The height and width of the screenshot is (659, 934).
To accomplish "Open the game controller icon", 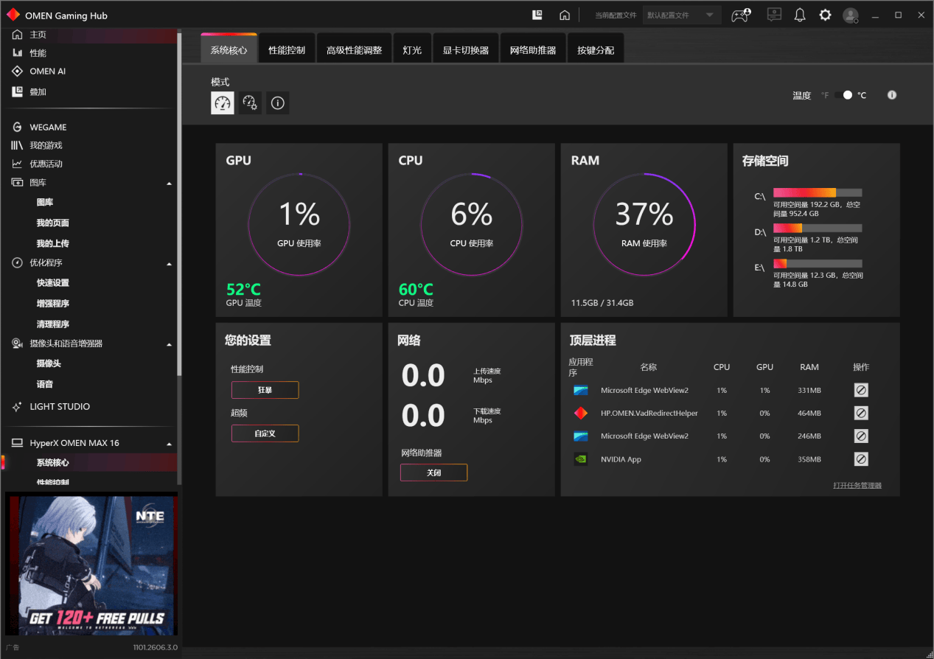I will tap(740, 15).
